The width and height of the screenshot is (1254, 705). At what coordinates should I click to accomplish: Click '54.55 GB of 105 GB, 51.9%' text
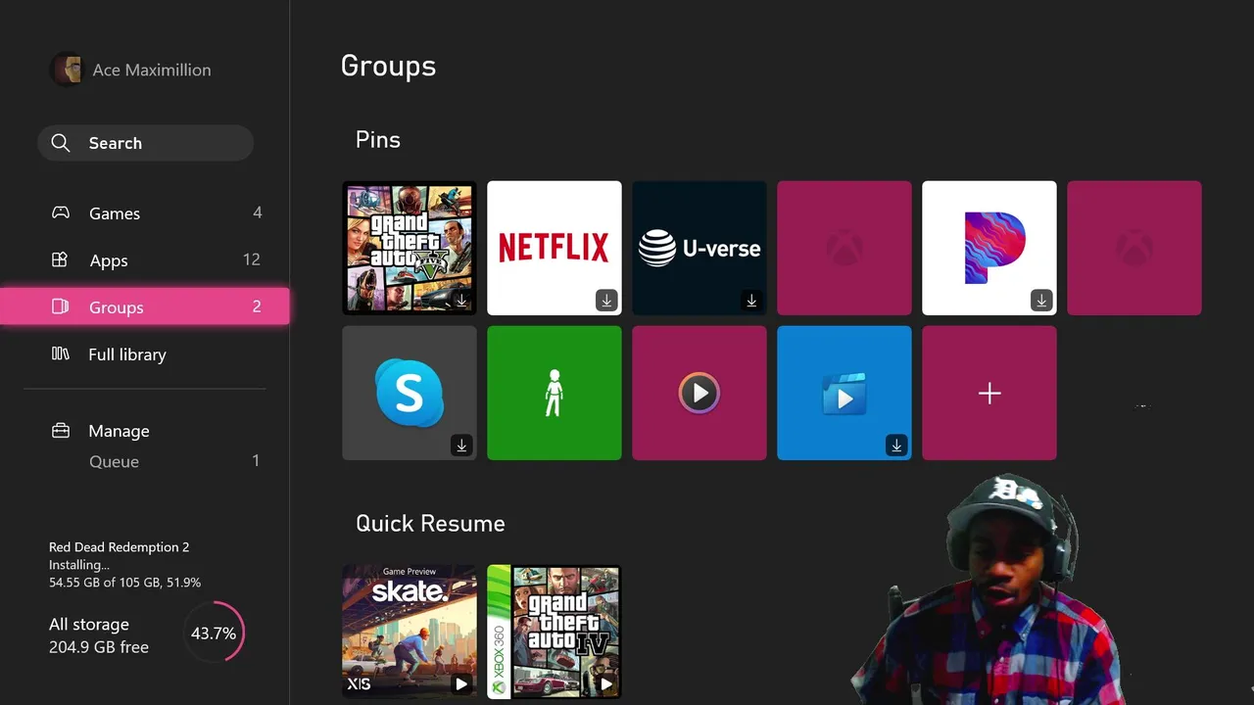(x=125, y=583)
